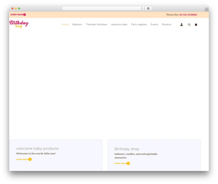Navigate to the Events page

click(x=154, y=24)
